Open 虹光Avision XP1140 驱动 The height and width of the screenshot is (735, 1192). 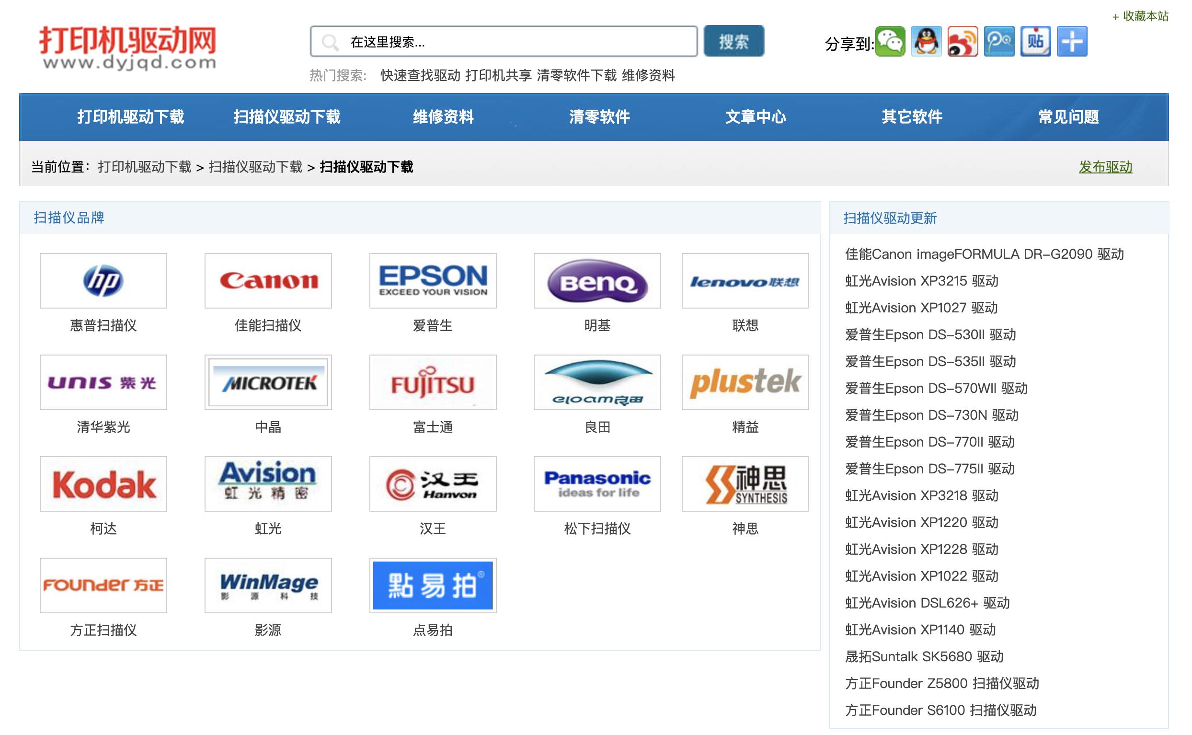pyautogui.click(x=920, y=630)
